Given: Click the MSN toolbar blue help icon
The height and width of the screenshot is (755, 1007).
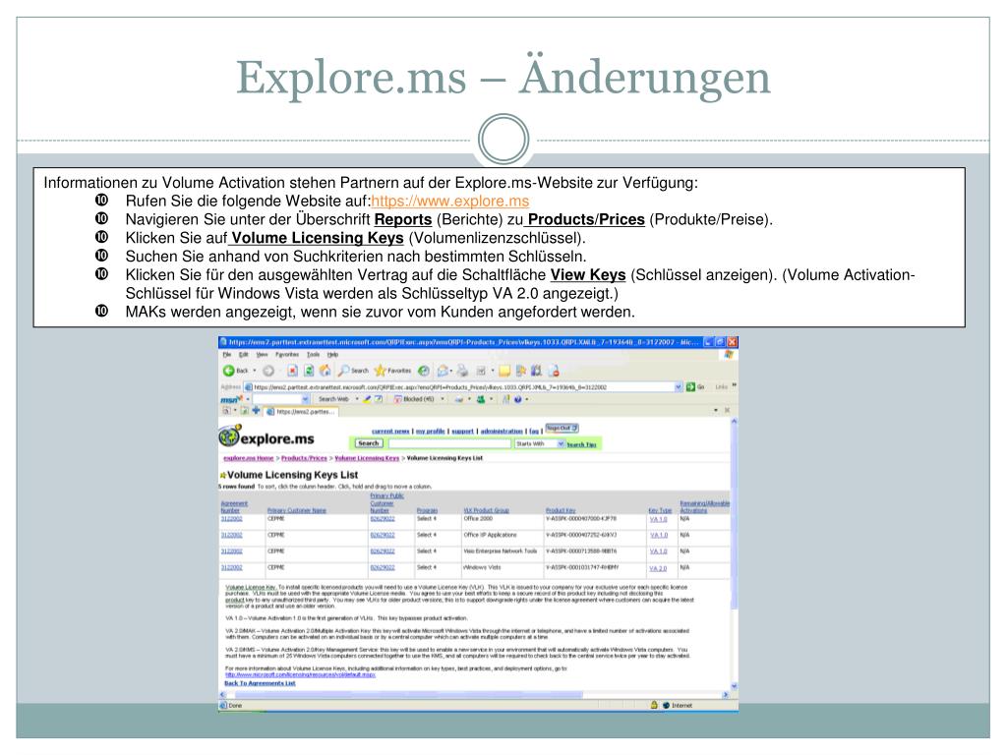Looking at the screenshot, I should [x=517, y=399].
